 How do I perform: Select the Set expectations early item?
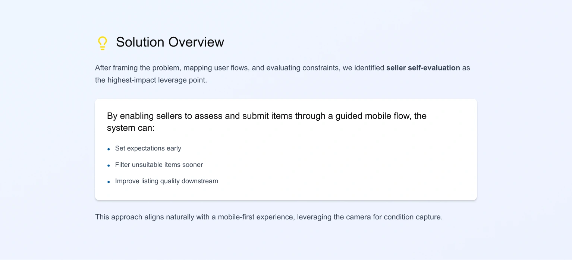click(x=148, y=148)
